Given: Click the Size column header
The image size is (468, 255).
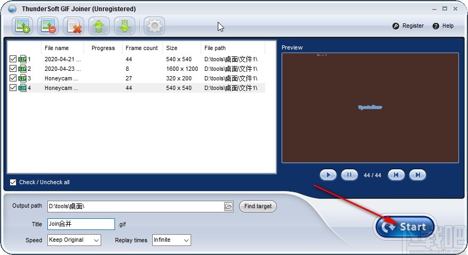Looking at the screenshot, I should (x=182, y=48).
